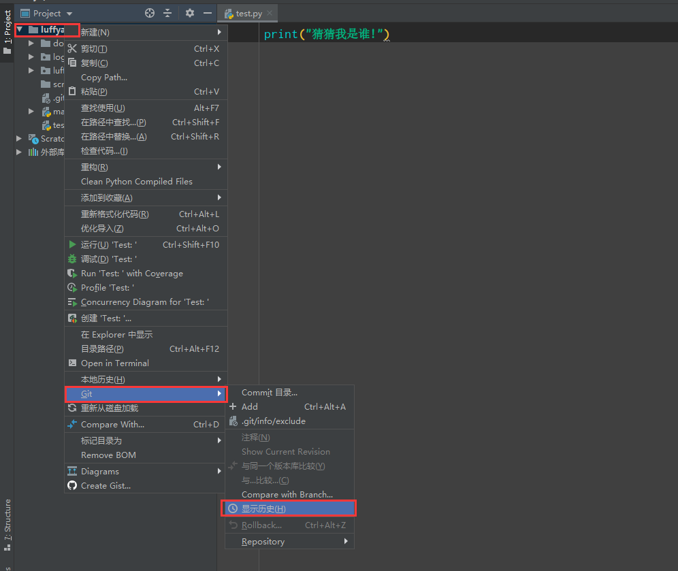
Task: Choose Clean Python Compiled Files
Action: coord(146,182)
